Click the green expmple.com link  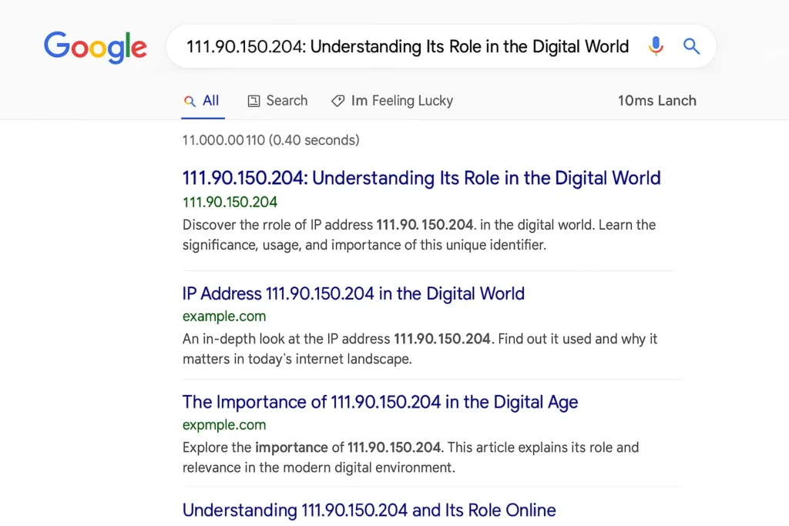pos(224,424)
